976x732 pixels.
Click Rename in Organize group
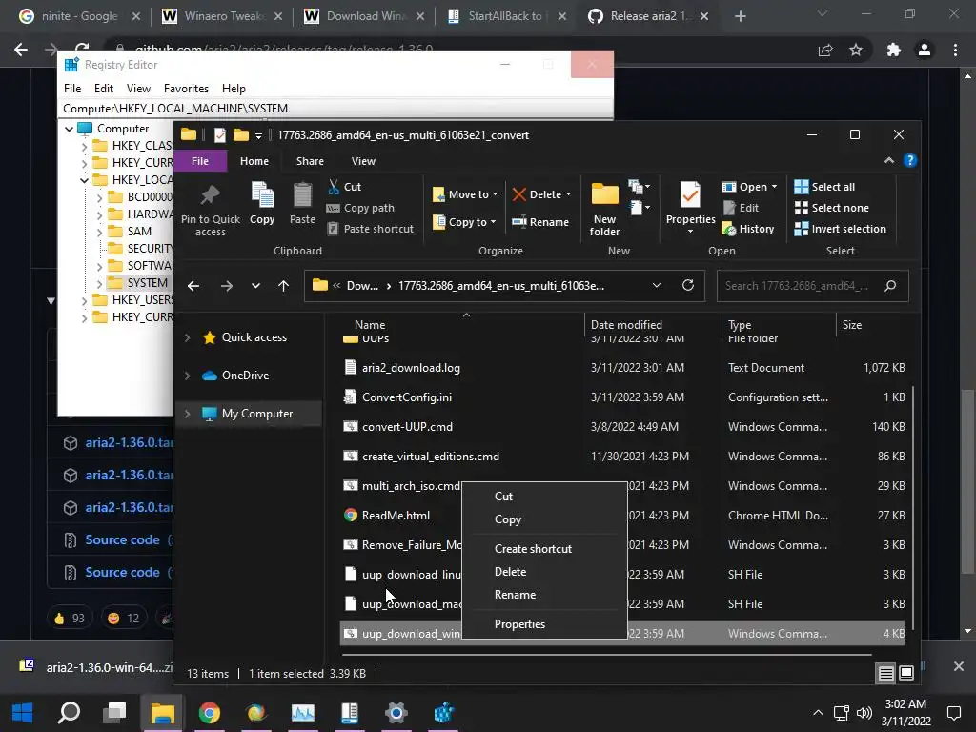pos(540,222)
